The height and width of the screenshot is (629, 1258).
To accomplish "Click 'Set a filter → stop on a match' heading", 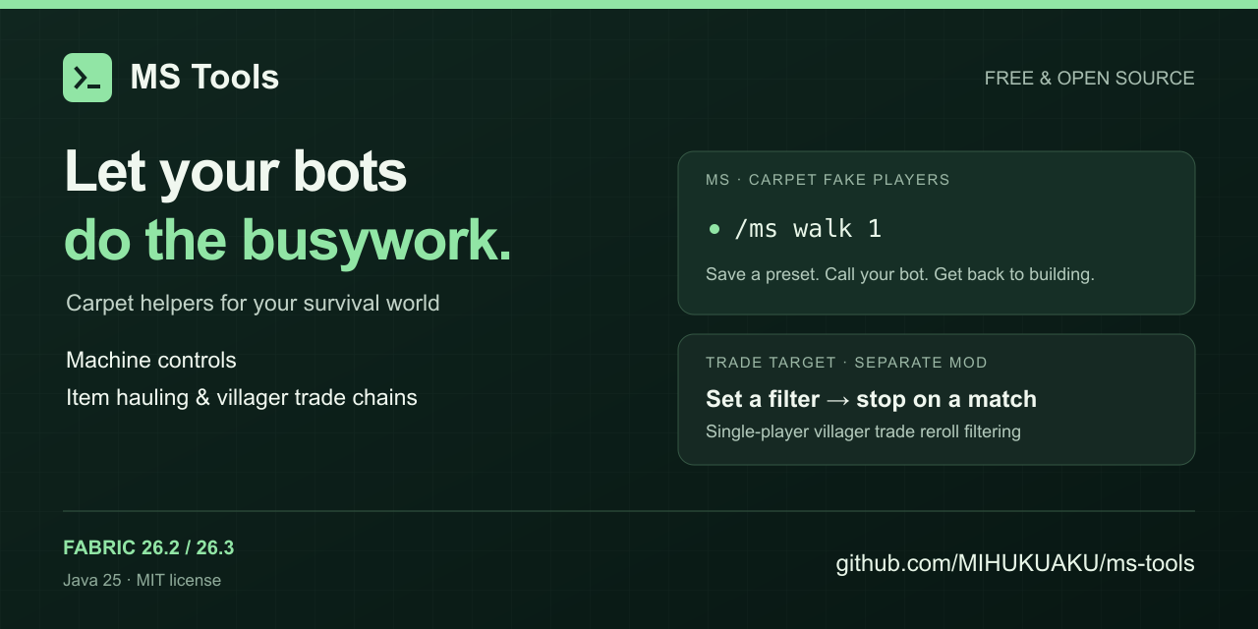I will tap(871, 399).
